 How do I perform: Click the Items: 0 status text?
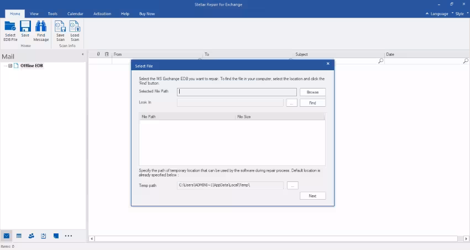[8, 246]
